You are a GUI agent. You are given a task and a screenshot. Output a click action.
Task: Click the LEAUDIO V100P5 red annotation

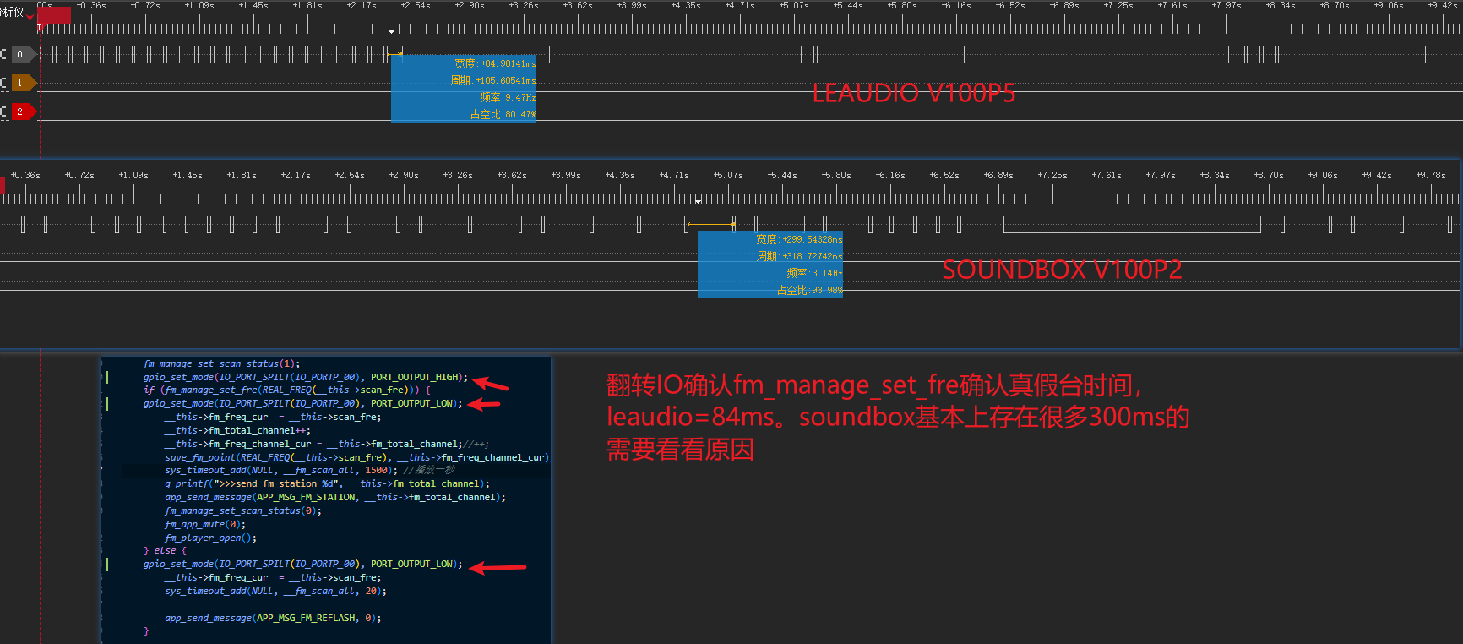(914, 93)
